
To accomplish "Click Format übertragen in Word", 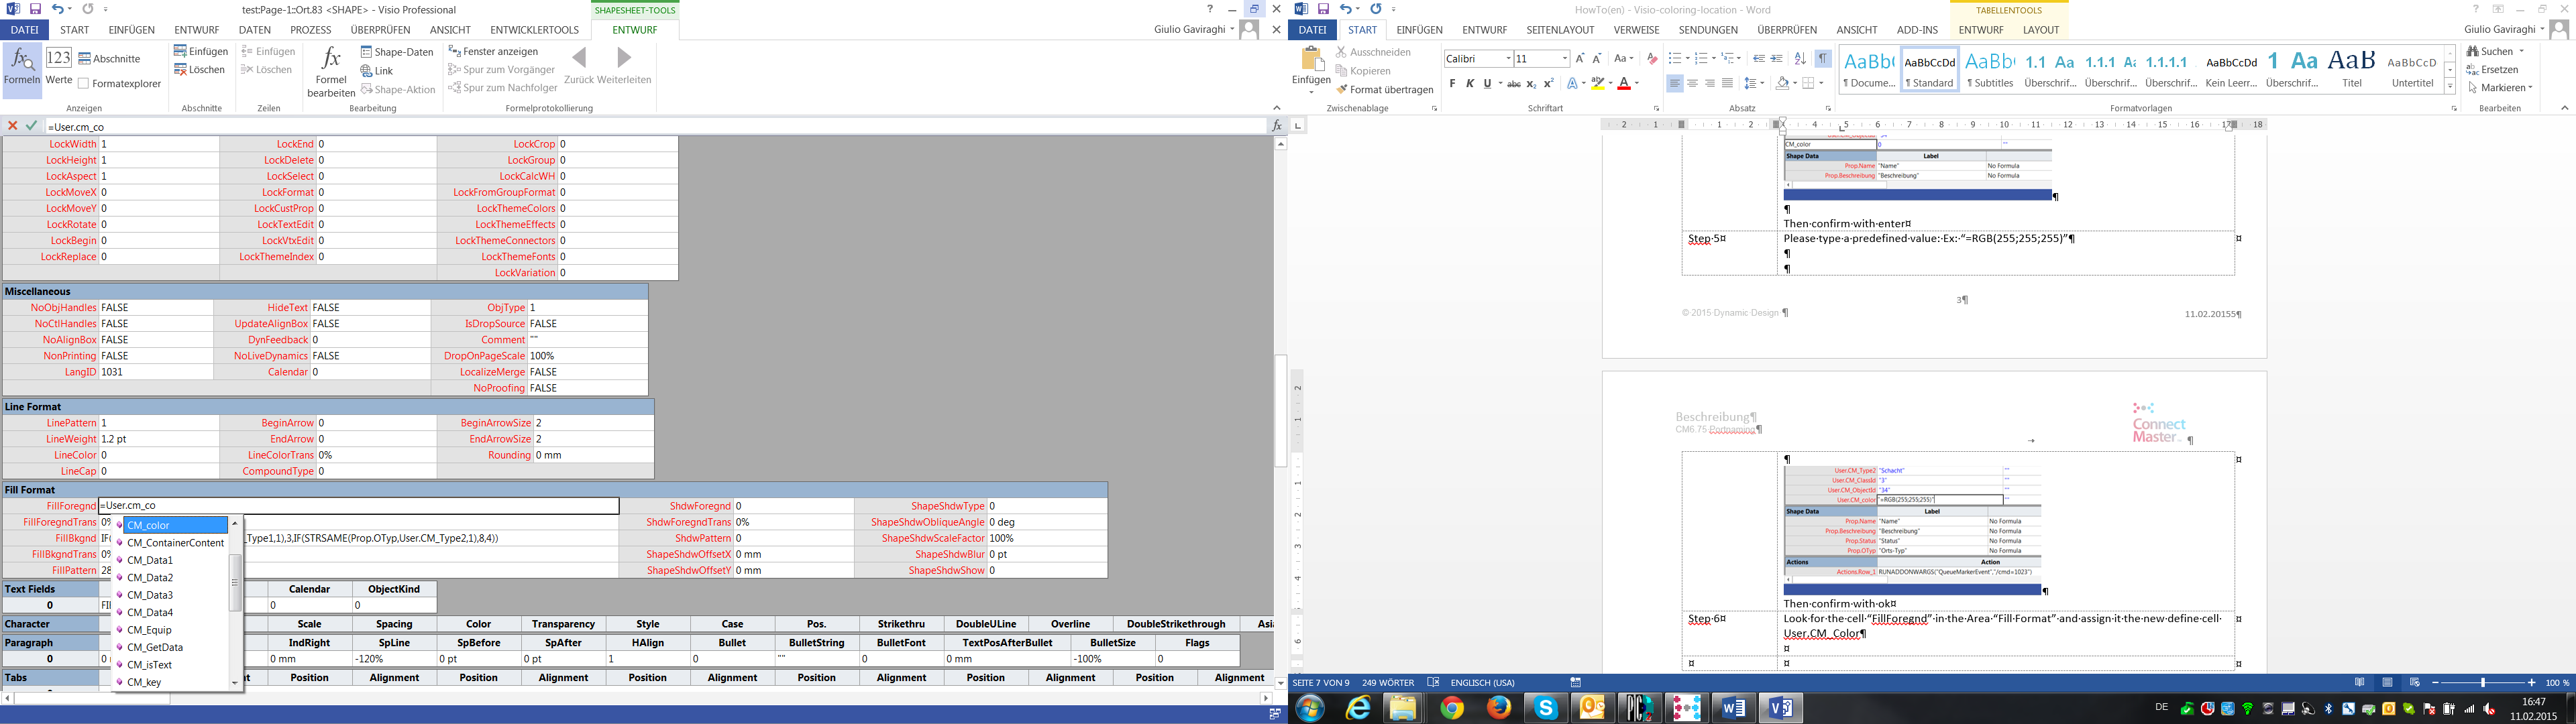I will 1385,90.
